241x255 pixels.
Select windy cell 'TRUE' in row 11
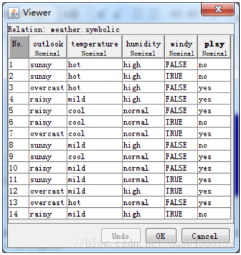[181, 179]
